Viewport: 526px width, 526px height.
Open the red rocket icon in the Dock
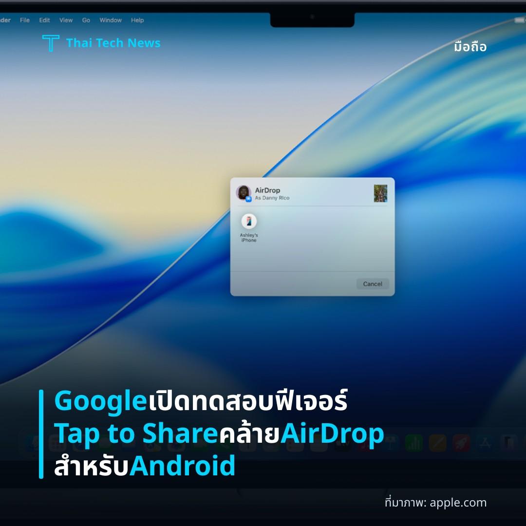(461, 443)
